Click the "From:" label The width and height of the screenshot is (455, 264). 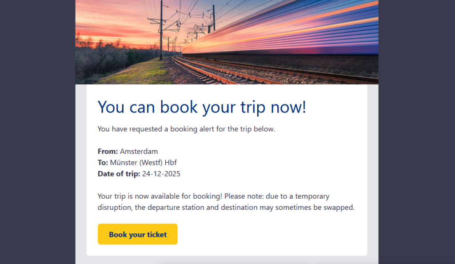pyautogui.click(x=108, y=152)
